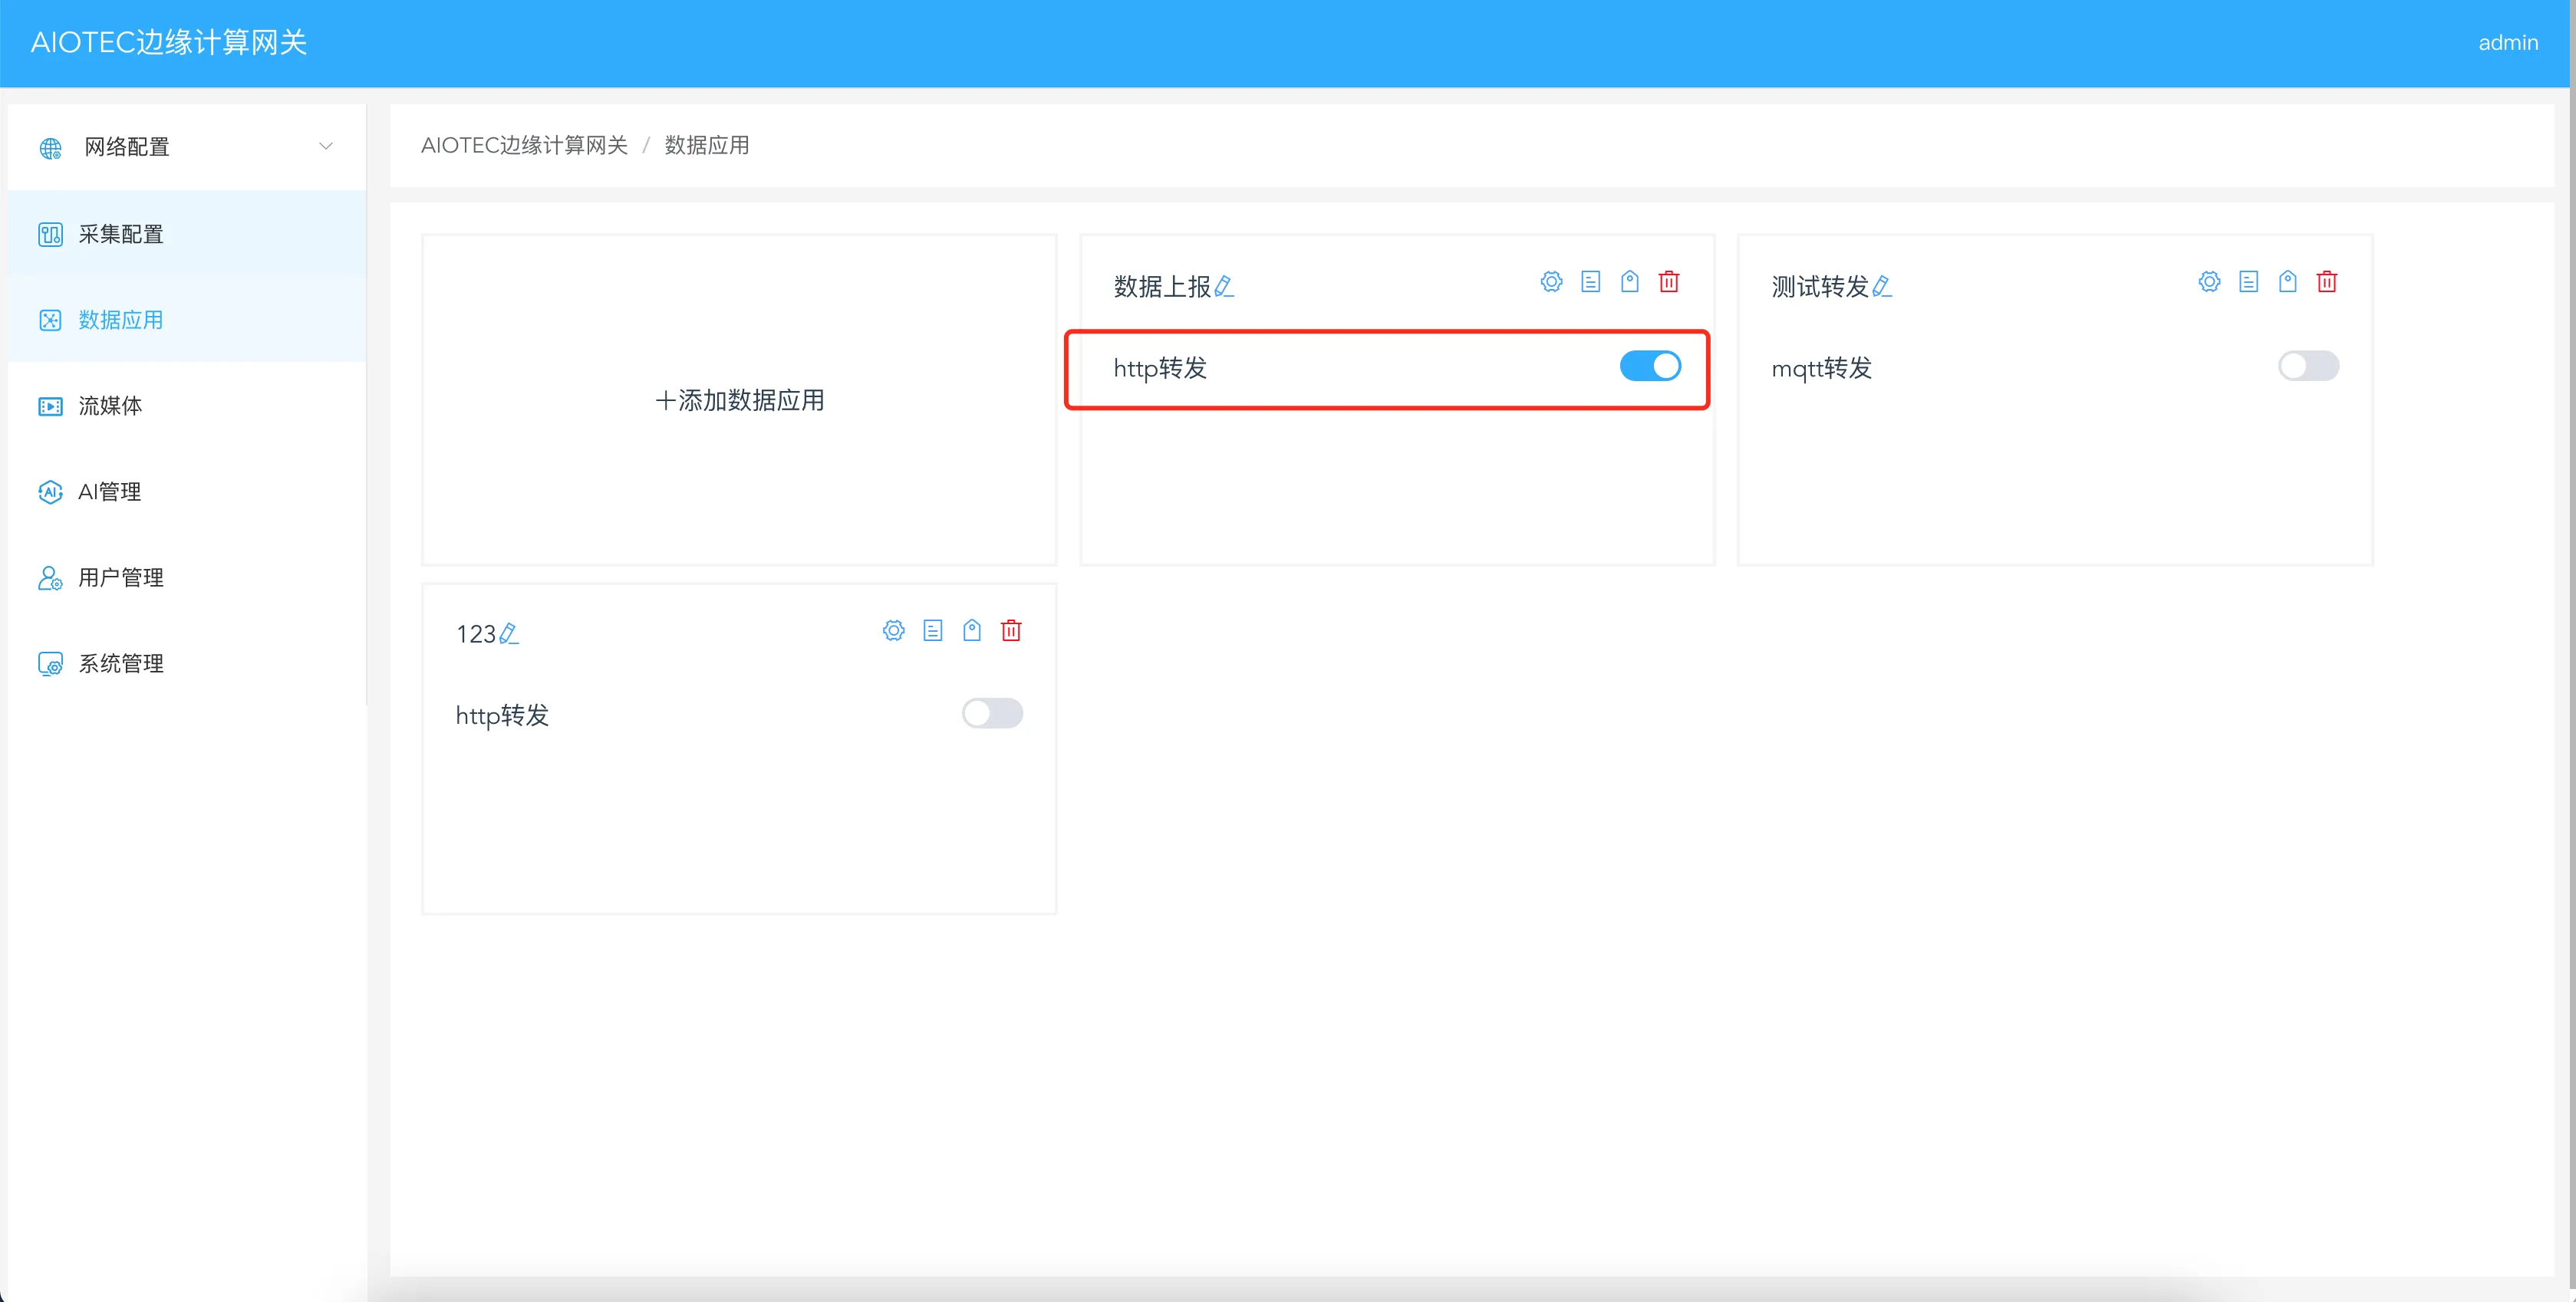Expand 网络配置 sidebar chevron
The image size is (2576, 1302).
[325, 147]
